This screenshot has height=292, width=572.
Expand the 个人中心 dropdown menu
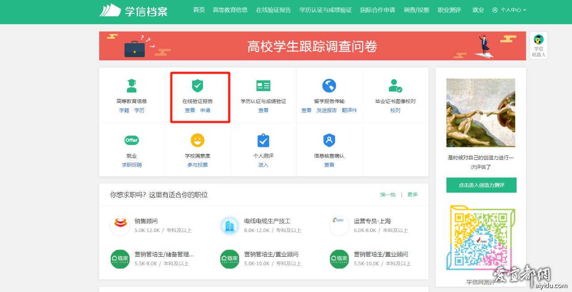pyautogui.click(x=509, y=10)
